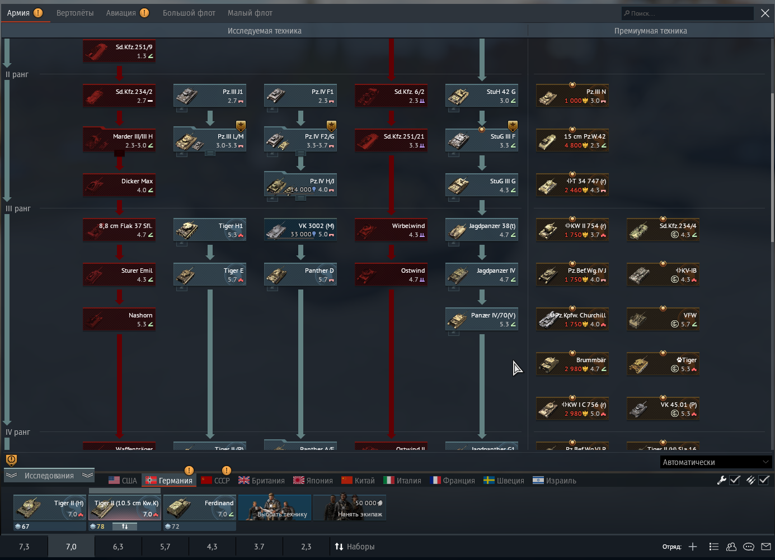Select premium VK 45.01 (P) card
The image size is (775, 560).
pyautogui.click(x=663, y=409)
